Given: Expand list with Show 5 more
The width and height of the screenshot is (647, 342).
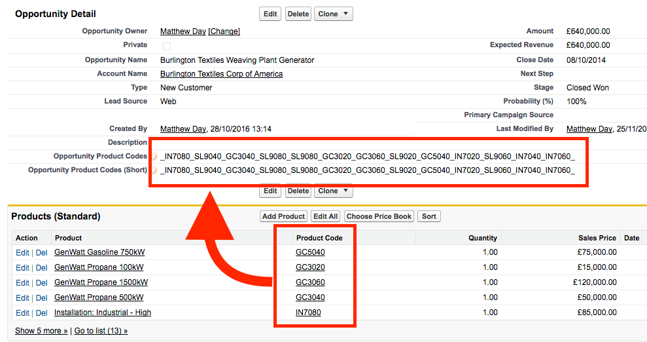Looking at the screenshot, I should (x=41, y=331).
